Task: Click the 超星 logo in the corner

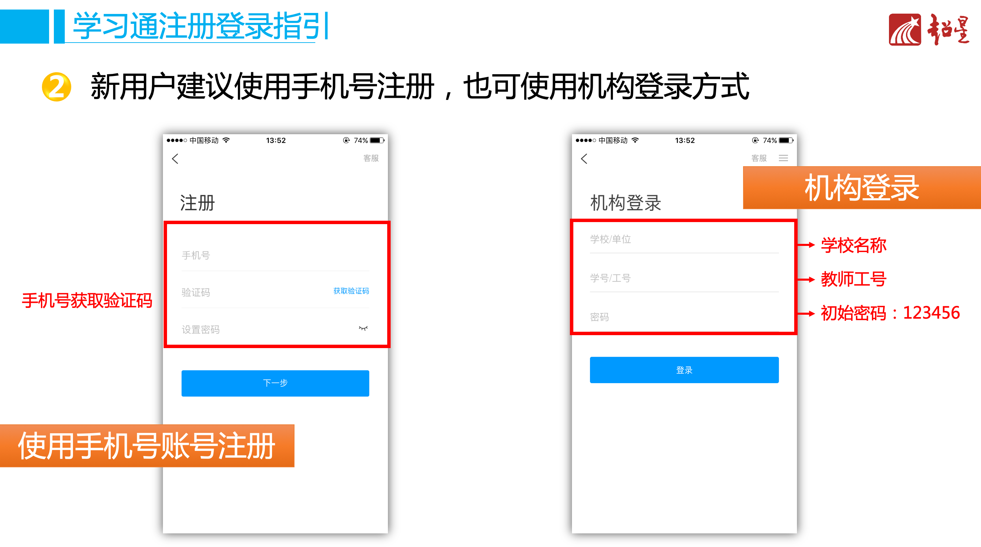Action: click(929, 30)
